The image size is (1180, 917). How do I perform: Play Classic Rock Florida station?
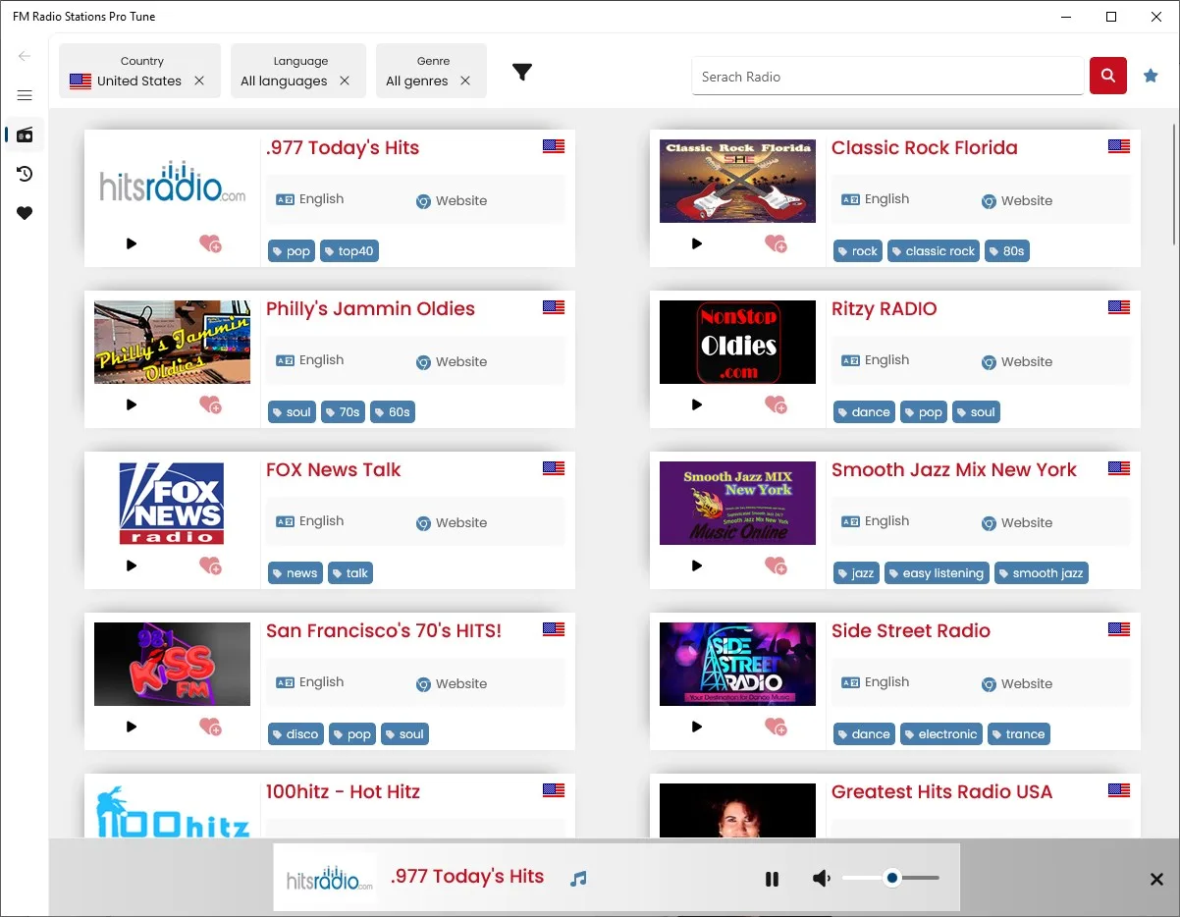697,243
